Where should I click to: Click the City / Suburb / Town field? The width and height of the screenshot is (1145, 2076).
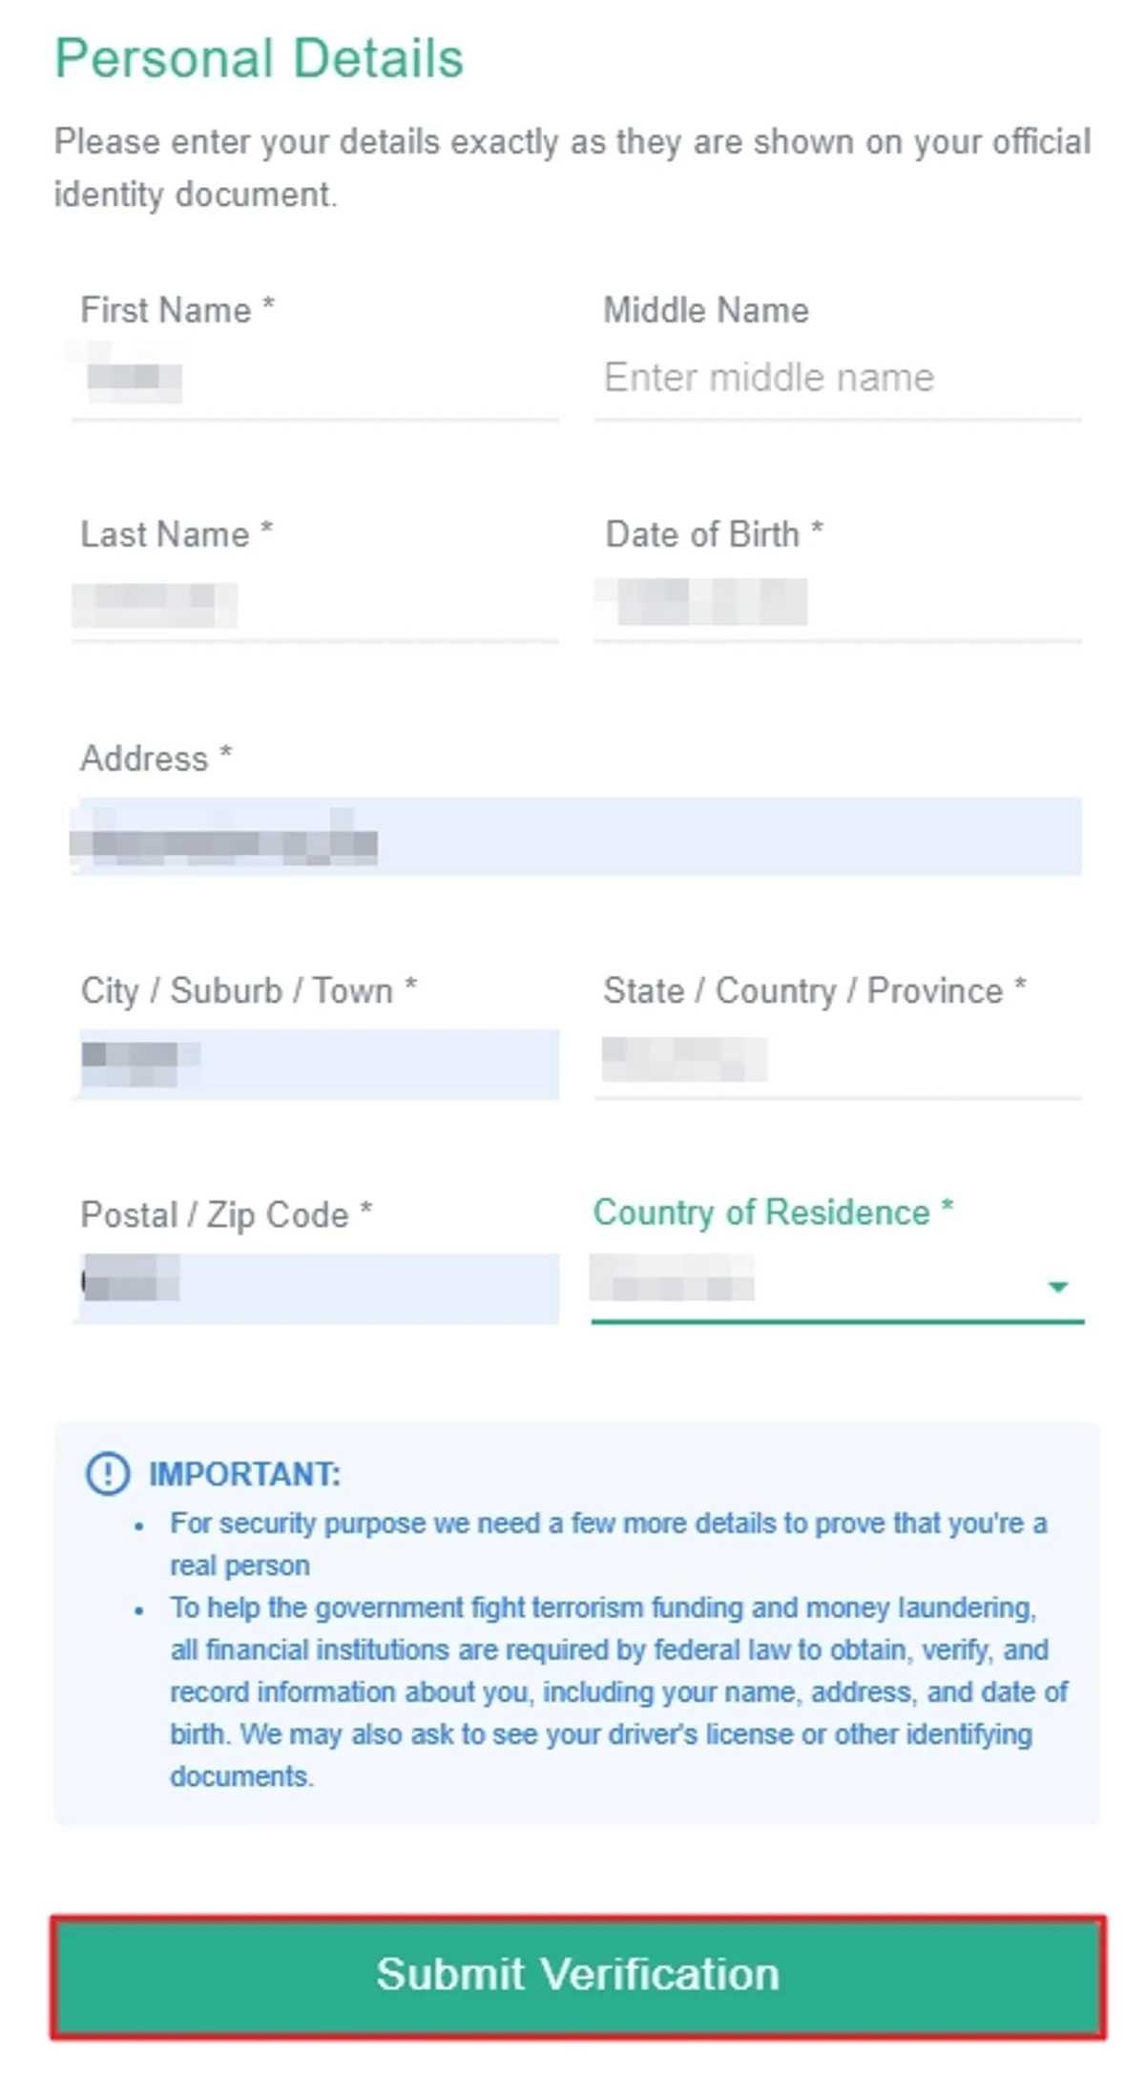(315, 1062)
